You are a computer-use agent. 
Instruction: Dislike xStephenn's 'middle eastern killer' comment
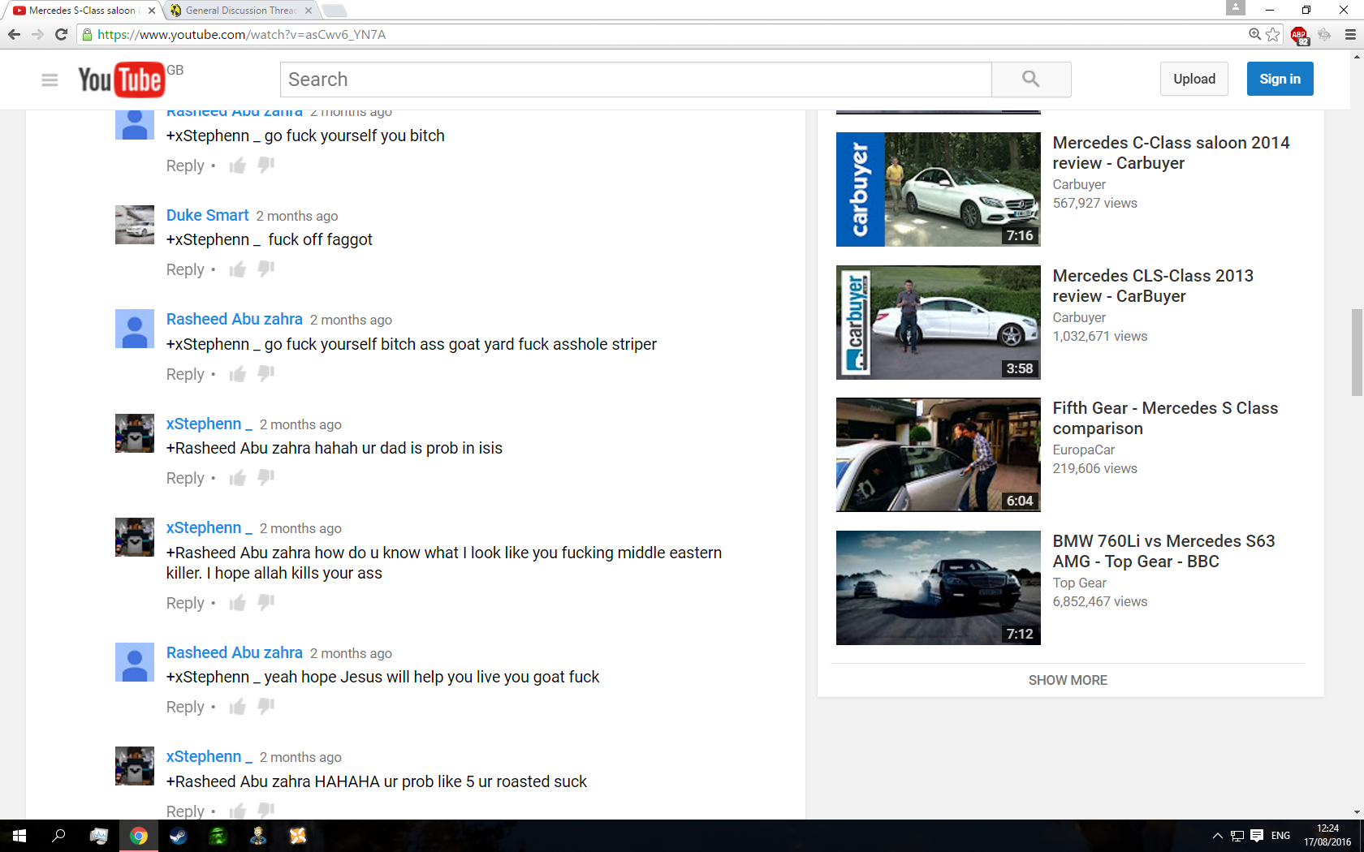coord(266,603)
